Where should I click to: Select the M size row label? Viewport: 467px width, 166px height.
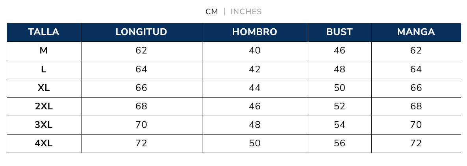click(44, 51)
